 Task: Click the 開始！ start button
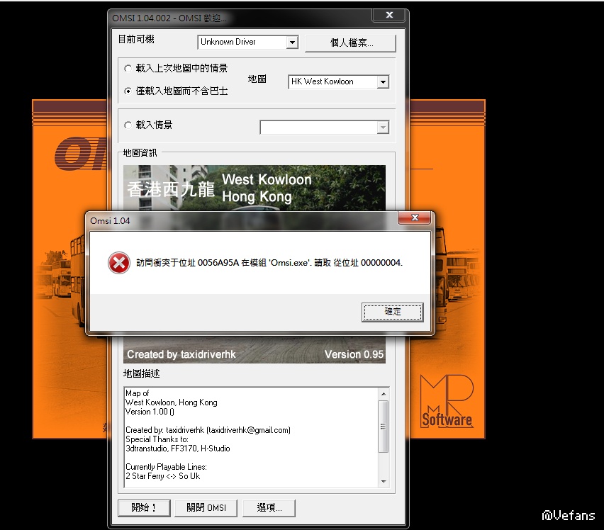[144, 507]
